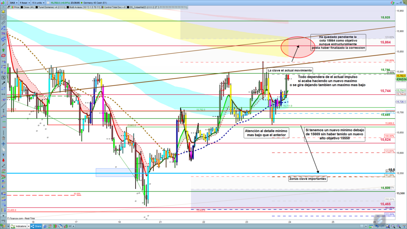Click the candlestick chart-style icon top left
Viewport: 407px width, 229px height.
(3, 2)
